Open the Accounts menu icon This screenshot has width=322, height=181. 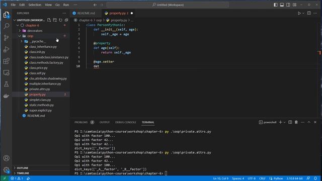click(7, 158)
